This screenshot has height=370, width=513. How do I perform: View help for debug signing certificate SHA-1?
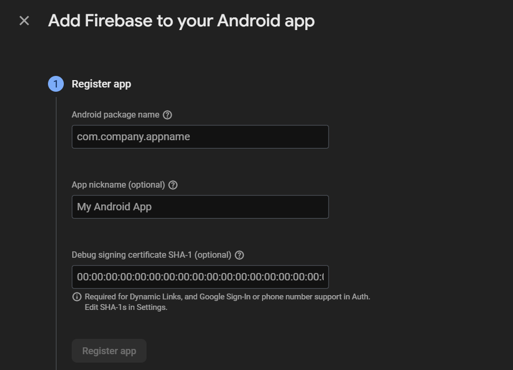click(239, 255)
